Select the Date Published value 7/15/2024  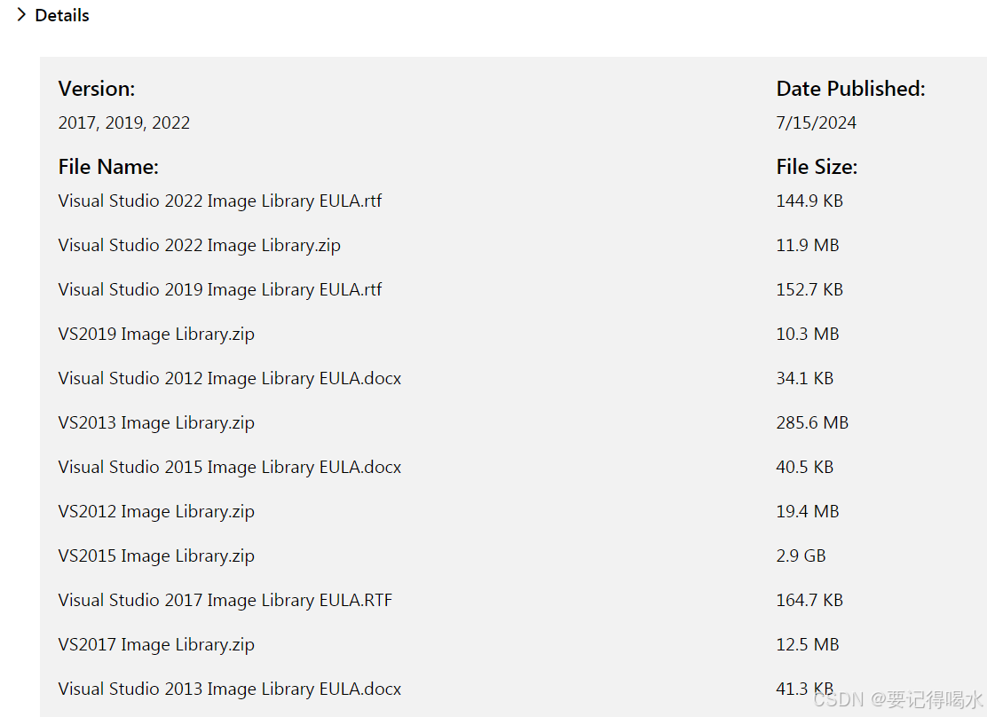coord(816,122)
